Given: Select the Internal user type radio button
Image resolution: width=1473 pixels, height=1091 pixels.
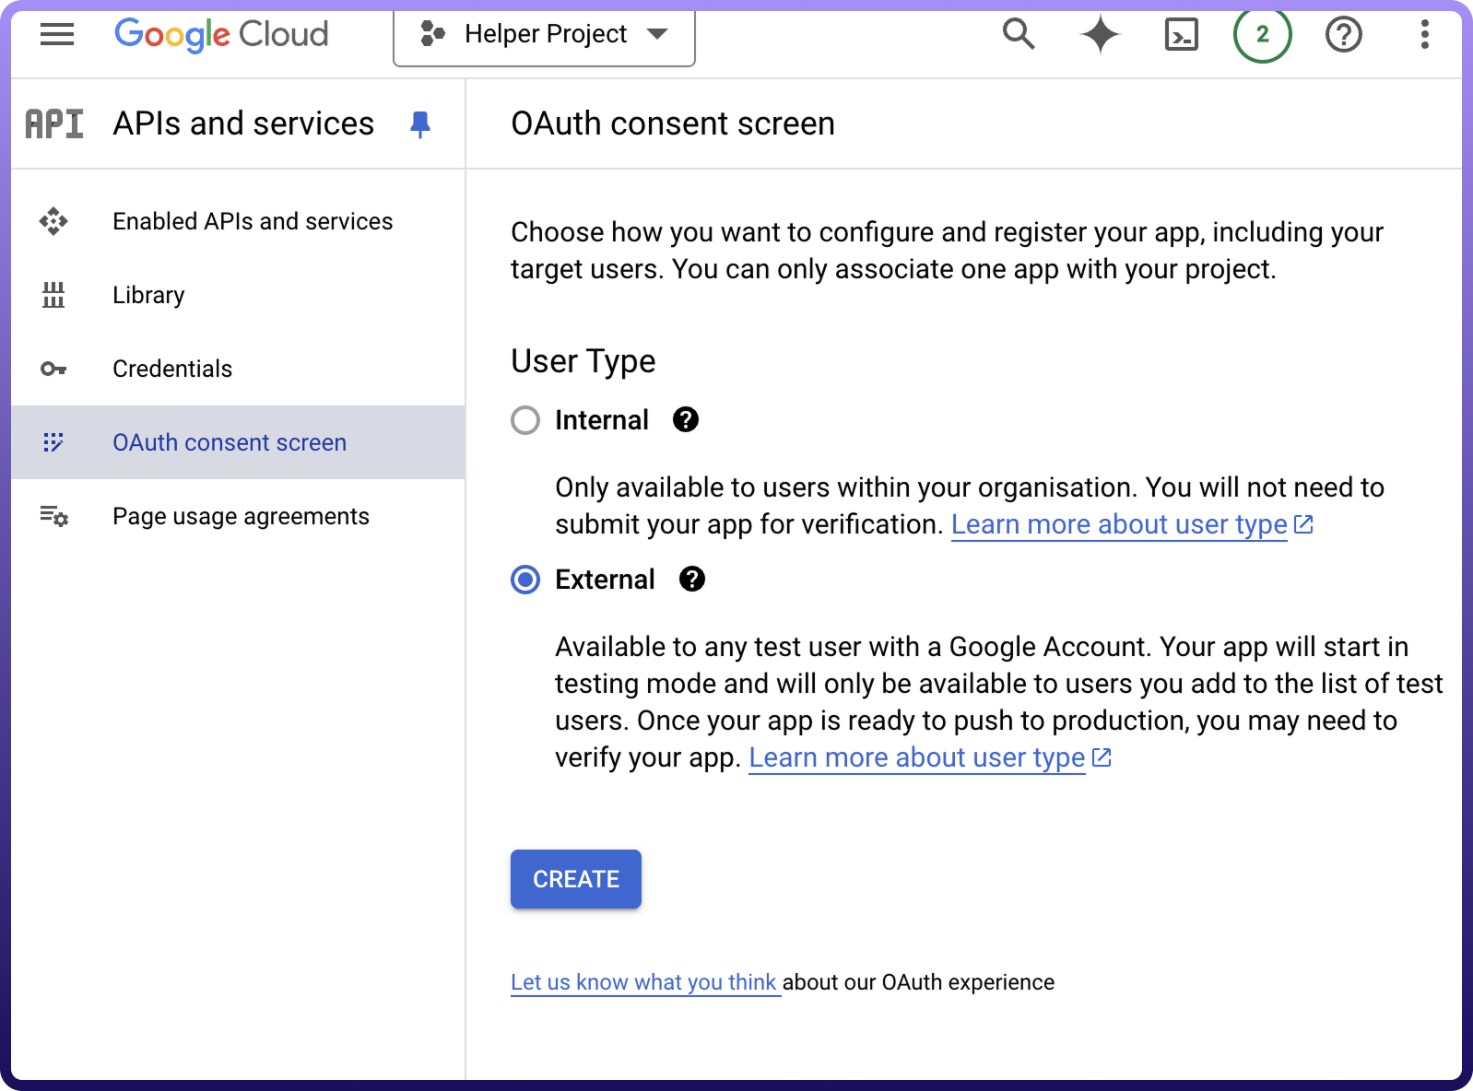Looking at the screenshot, I should pos(525,420).
